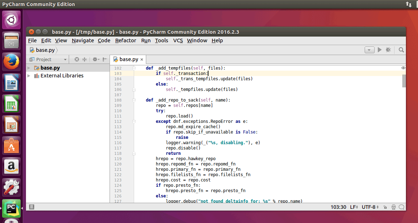
Task: Toggle the tool window bars button bottom-left
Action: pos(32,207)
